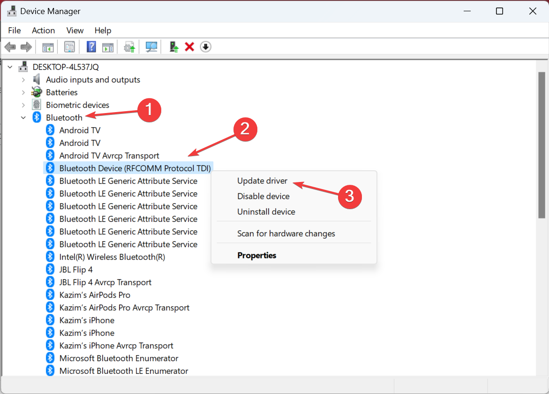The image size is (549, 394).
Task: Select the DESKTOP-4L537JQ computer name
Action: [x=66, y=67]
